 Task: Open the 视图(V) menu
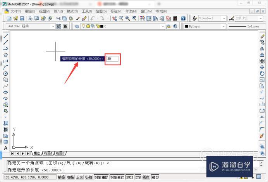pos(44,11)
